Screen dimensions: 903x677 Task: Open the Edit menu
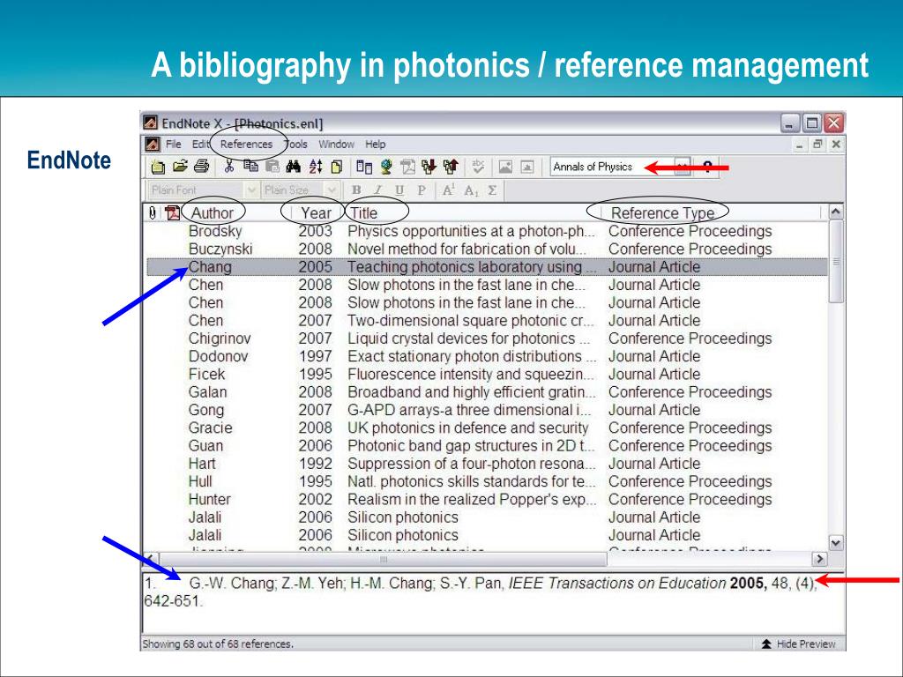point(200,145)
